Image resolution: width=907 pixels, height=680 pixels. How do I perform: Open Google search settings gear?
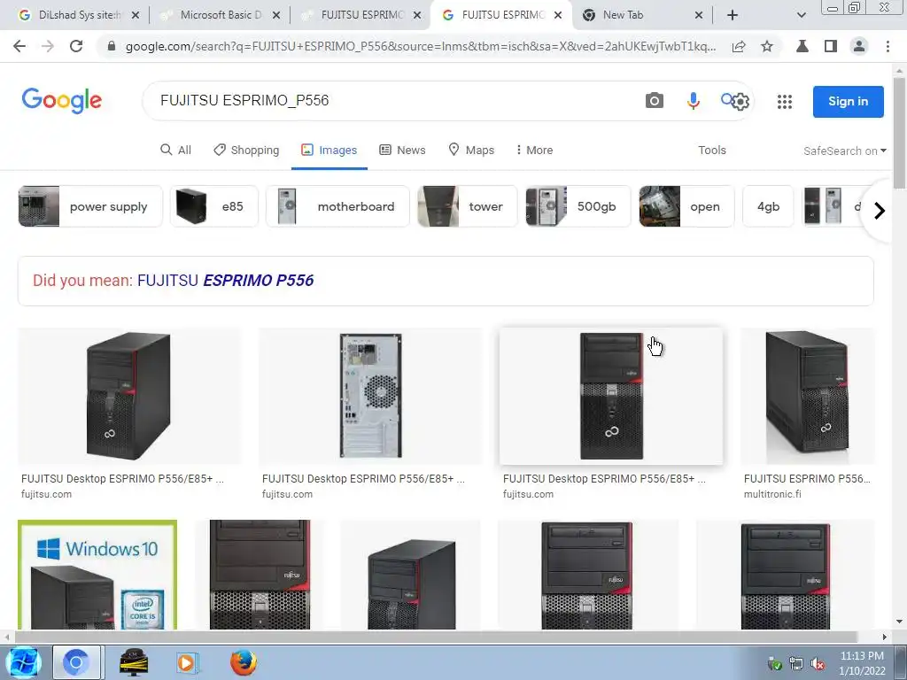click(740, 102)
